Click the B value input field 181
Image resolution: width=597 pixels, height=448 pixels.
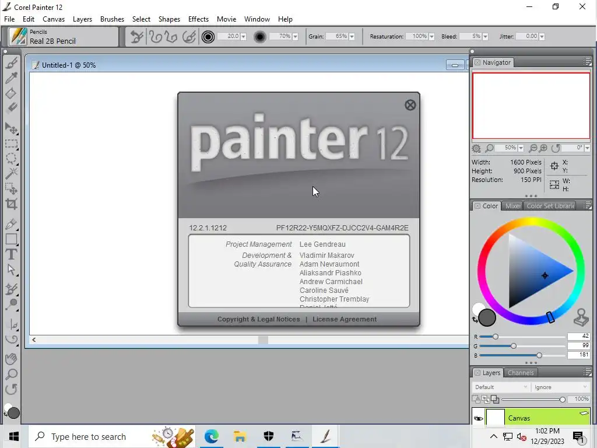(578, 355)
